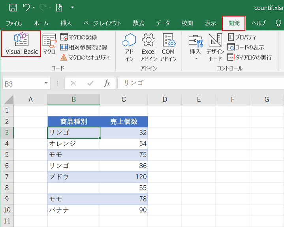The height and width of the screenshot is (227, 284).
Task: Open the Page Layout (ページ レイアウト) tab
Action: coord(102,23)
